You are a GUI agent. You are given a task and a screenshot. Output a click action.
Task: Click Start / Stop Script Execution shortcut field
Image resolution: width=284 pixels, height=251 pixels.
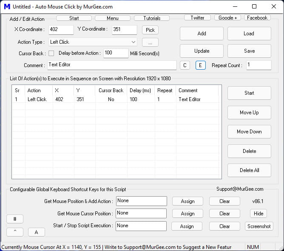coord(141,226)
